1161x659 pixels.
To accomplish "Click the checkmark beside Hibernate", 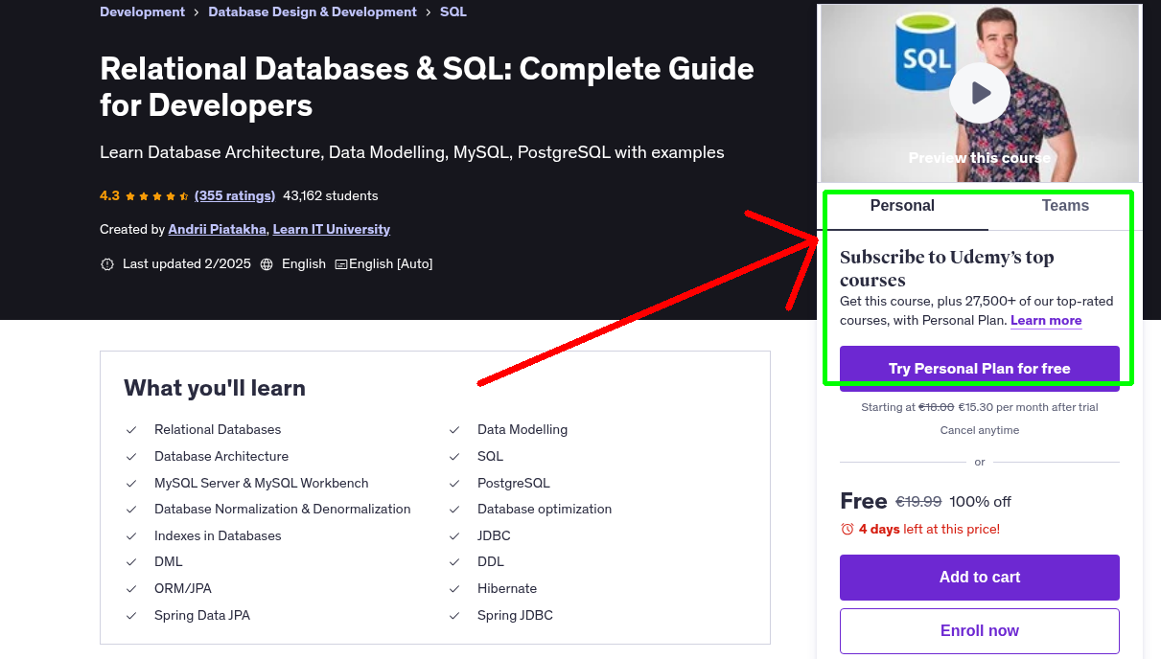I will (454, 589).
